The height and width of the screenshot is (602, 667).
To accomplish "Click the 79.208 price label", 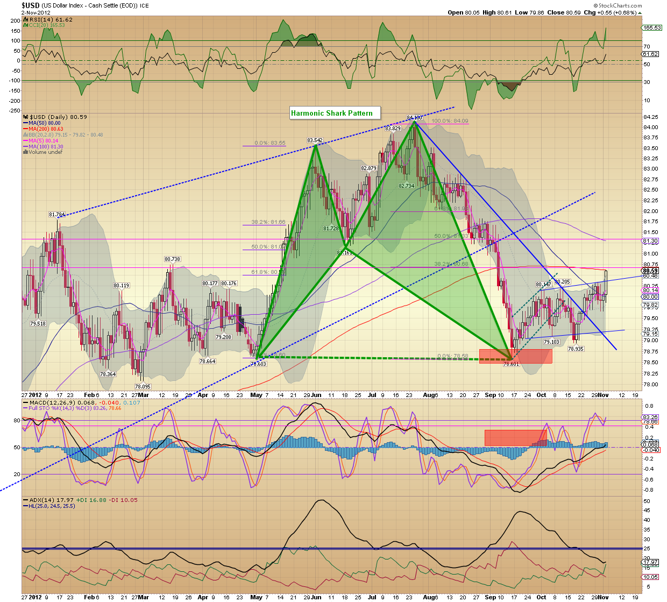I will point(223,337).
